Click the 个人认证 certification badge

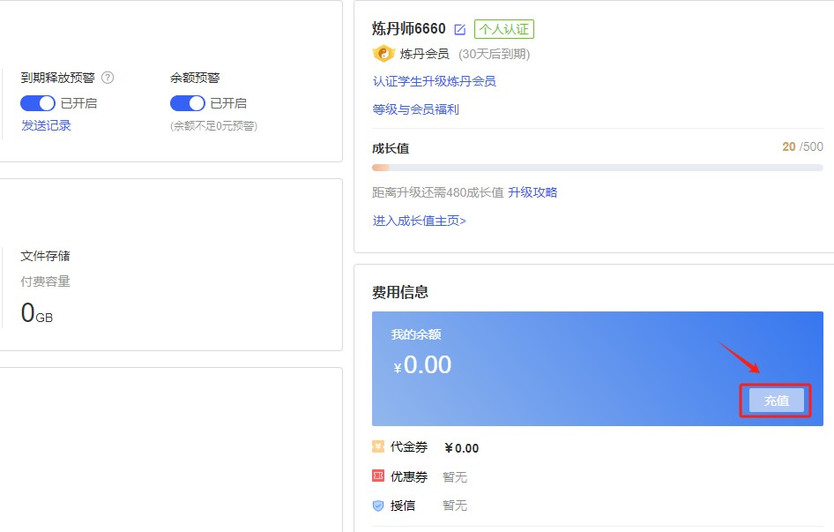click(x=504, y=28)
